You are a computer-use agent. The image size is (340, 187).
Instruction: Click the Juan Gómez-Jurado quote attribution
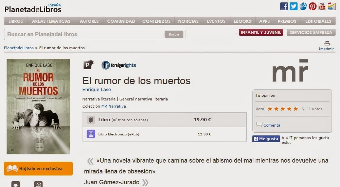click(112, 182)
